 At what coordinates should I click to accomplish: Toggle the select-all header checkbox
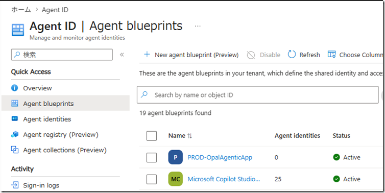pyautogui.click(x=152, y=136)
